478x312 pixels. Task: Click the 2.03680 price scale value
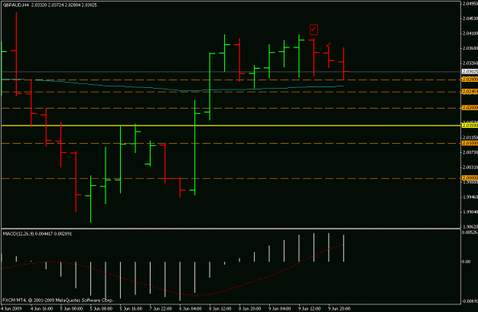pyautogui.click(x=470, y=48)
